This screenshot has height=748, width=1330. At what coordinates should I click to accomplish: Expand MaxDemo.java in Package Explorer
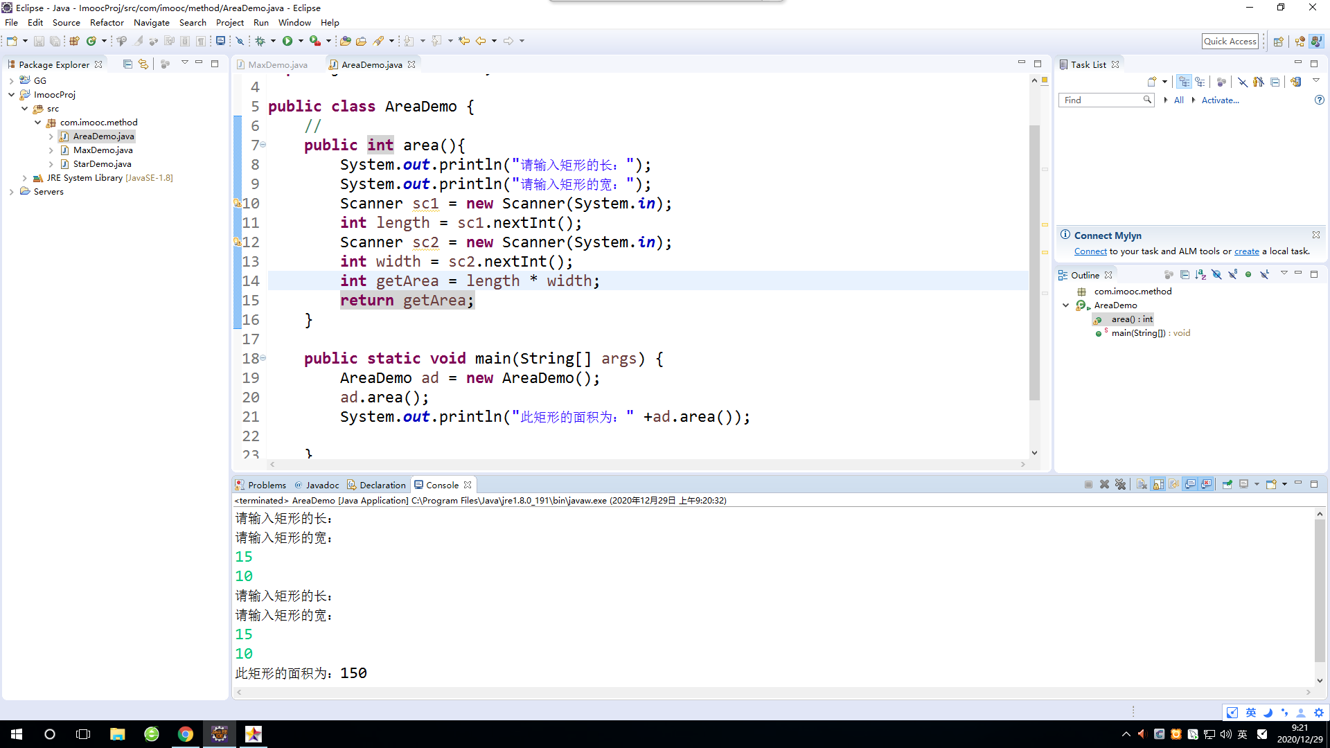(x=51, y=150)
